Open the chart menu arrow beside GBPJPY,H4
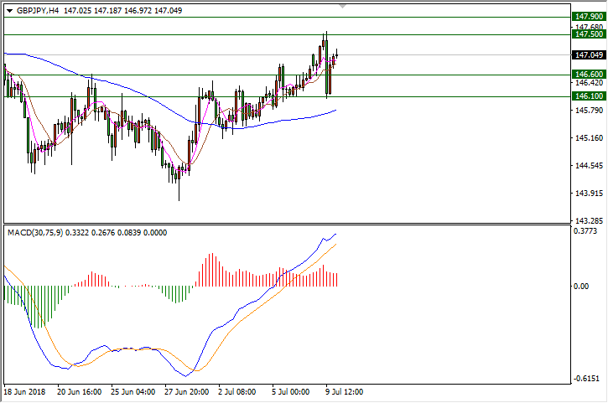The image size is (608, 403). 10,11
